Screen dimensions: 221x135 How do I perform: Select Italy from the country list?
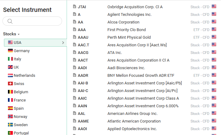point(17,59)
